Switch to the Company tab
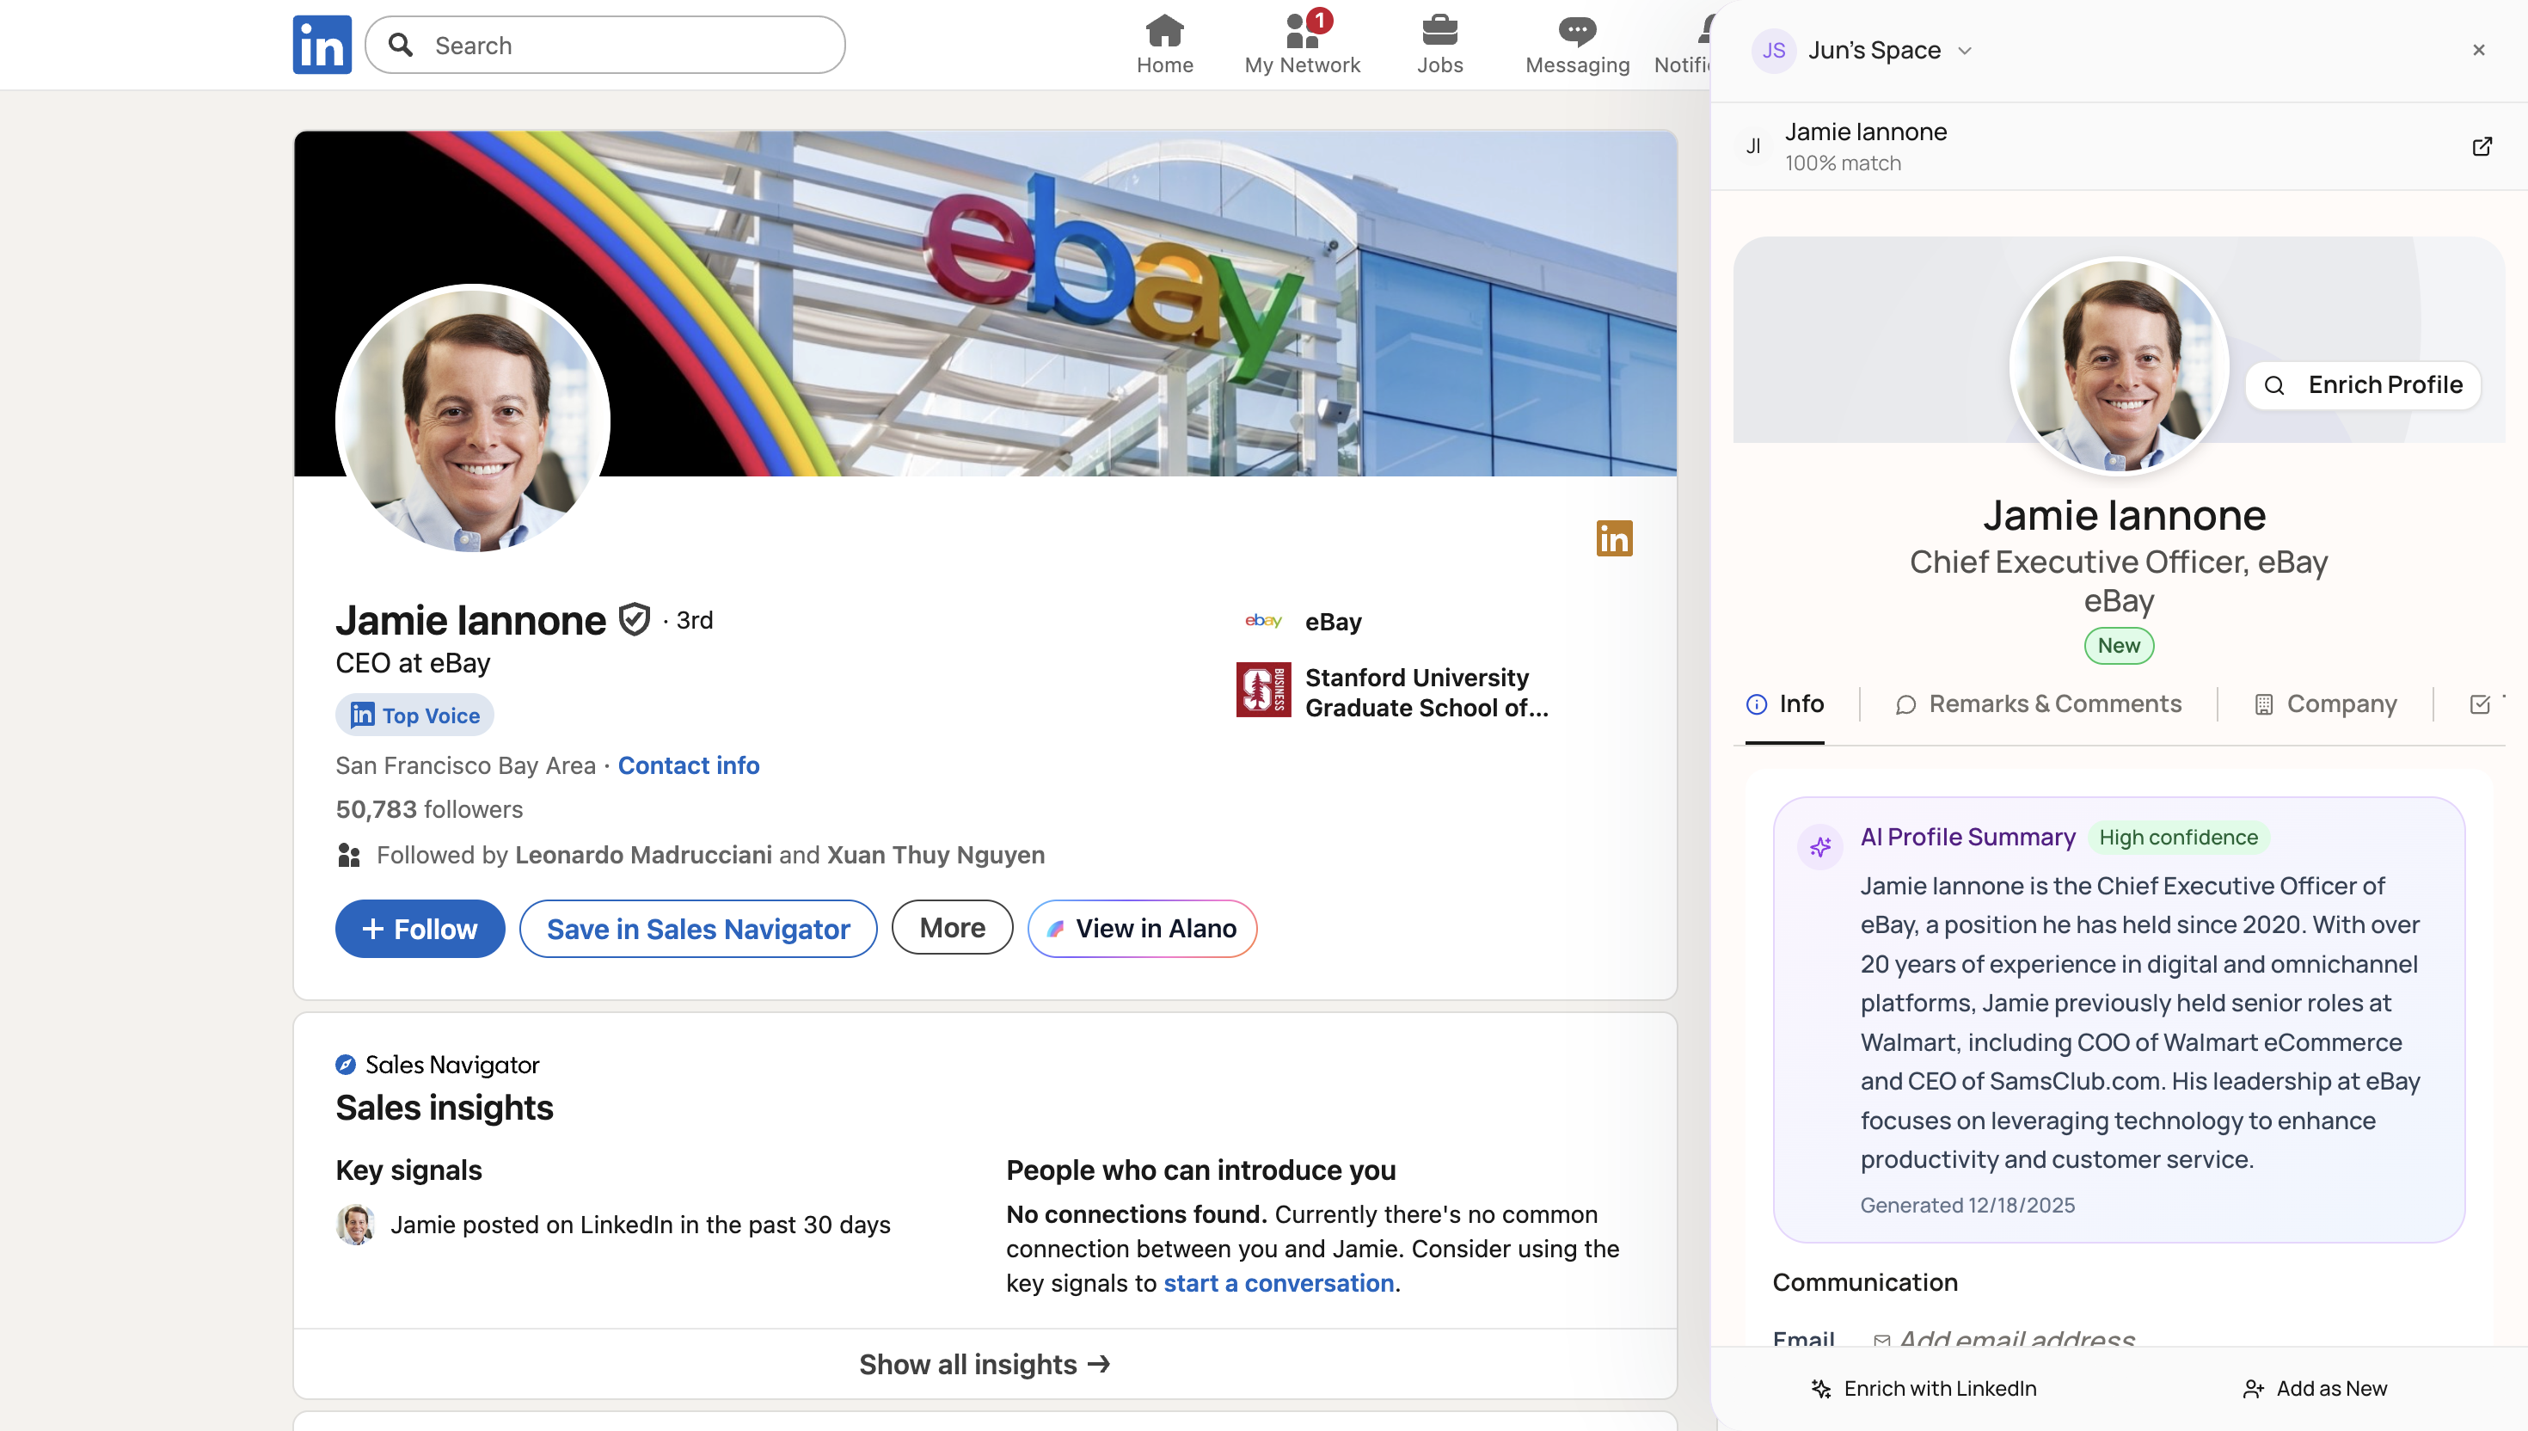The height and width of the screenshot is (1431, 2528). pos(2324,703)
